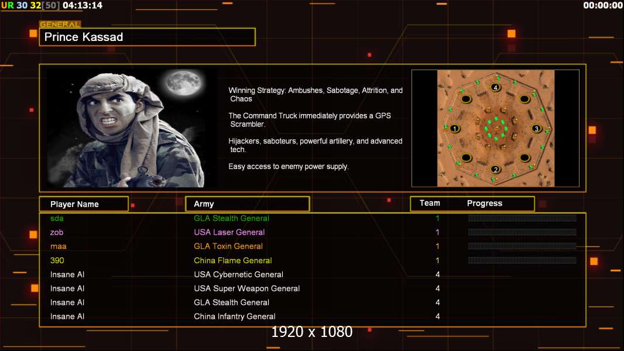
Task: Select the Prince Kassad general name field
Action: pos(148,37)
